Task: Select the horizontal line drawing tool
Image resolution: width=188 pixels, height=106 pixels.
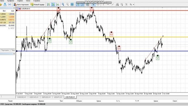Action: (x=108, y=4)
